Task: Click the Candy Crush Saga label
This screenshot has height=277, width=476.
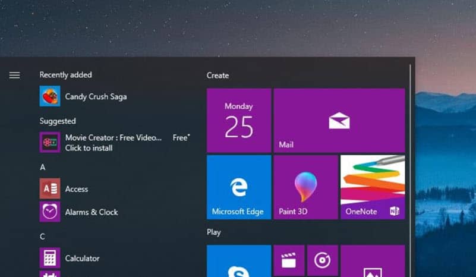Action: 96,96
